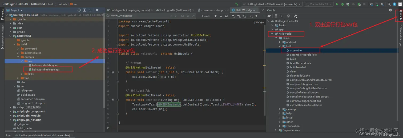Image resolution: width=403 pixels, height=138 pixels.
Task: Click the Build hammer icon
Action: coord(237,4)
